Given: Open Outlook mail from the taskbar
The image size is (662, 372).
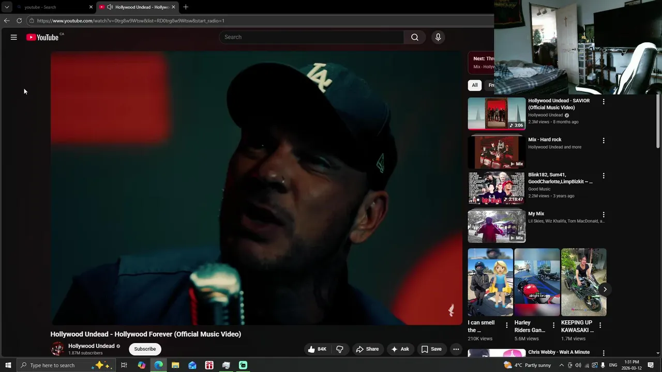Looking at the screenshot, I should [x=192, y=365].
